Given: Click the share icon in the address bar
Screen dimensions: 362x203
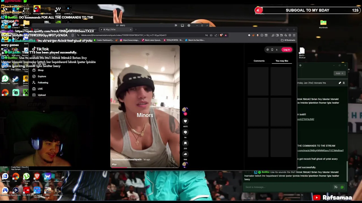Looking at the screenshot, I should tap(216, 35).
